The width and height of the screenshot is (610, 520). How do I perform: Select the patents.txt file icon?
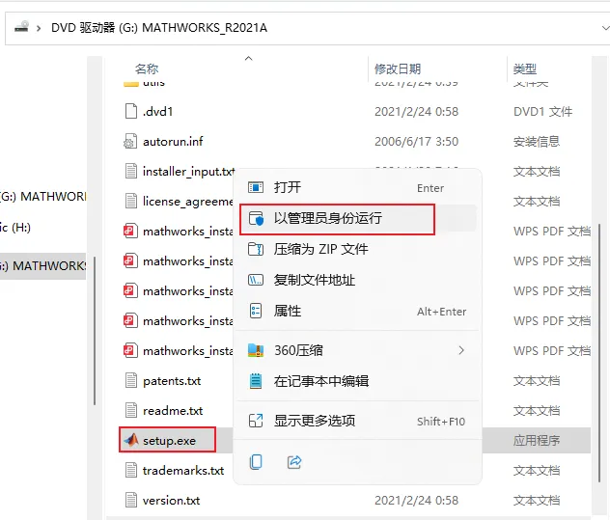131,380
